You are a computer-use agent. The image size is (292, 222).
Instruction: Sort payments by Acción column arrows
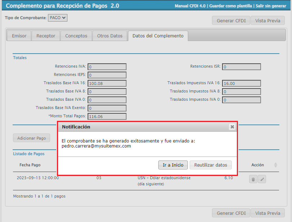275,165
